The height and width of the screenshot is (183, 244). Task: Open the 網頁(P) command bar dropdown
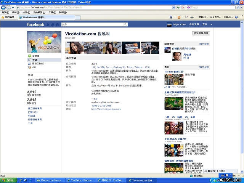(203, 17)
